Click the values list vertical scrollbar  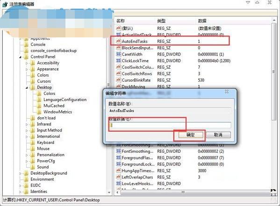click(x=274, y=71)
